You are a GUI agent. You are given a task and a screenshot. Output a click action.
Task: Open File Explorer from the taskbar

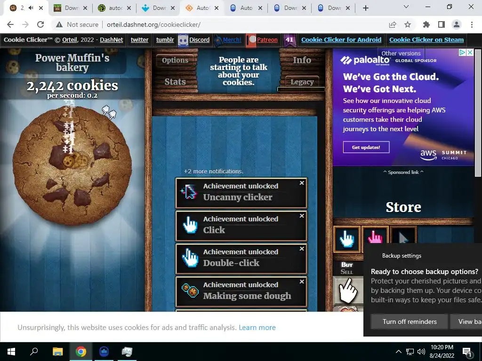pyautogui.click(x=57, y=352)
